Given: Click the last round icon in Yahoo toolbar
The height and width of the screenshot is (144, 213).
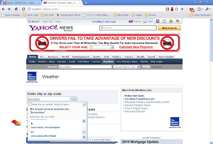Looking at the screenshot, I should coord(177,21).
